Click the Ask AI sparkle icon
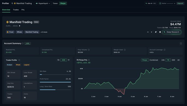The height and width of the screenshot is (106, 187). (x=146, y=3)
